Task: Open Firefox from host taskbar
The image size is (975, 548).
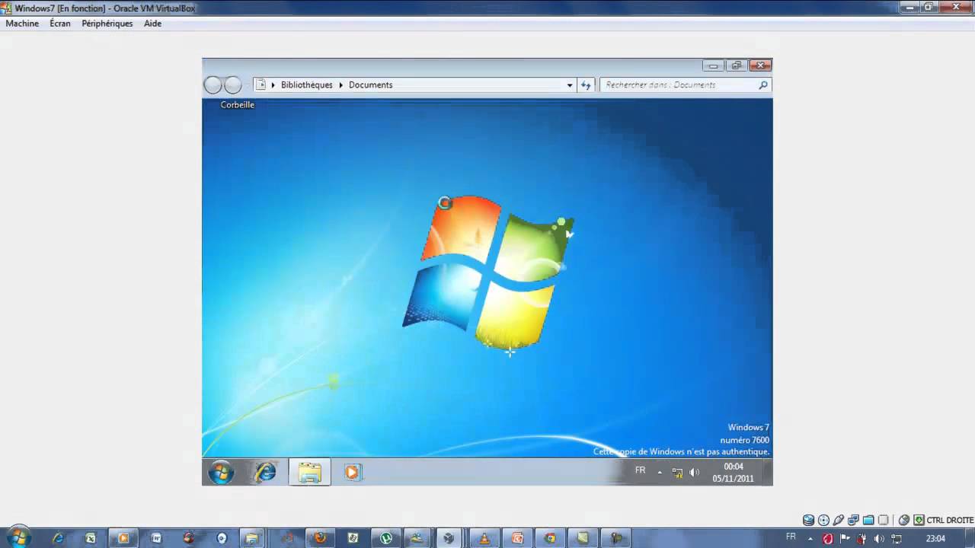Action: (320, 538)
